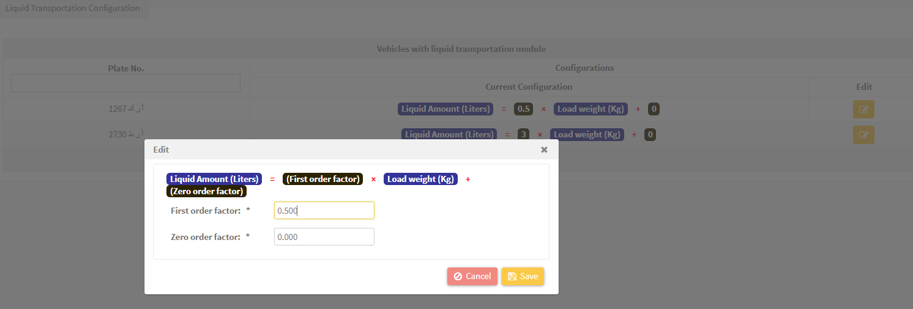Image resolution: width=913 pixels, height=309 pixels.
Task: Click the Edit dialog title bar
Action: 351,150
